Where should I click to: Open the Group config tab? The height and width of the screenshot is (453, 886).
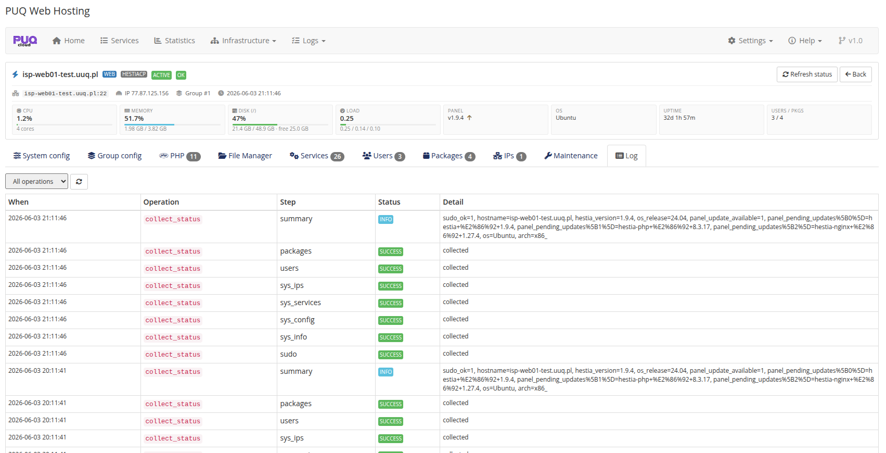[114, 156]
